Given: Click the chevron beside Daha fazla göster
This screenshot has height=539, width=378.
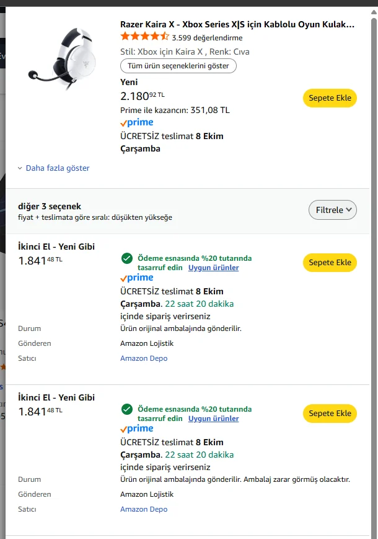Looking at the screenshot, I should [20, 168].
